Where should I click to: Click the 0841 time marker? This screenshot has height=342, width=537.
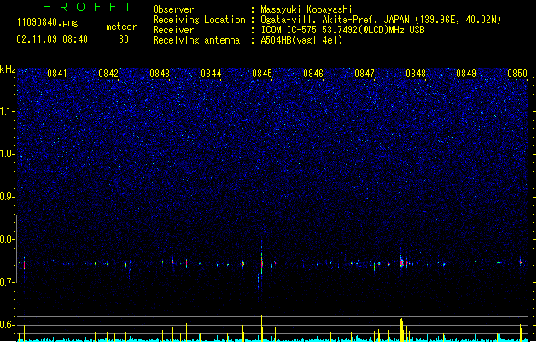[57, 74]
